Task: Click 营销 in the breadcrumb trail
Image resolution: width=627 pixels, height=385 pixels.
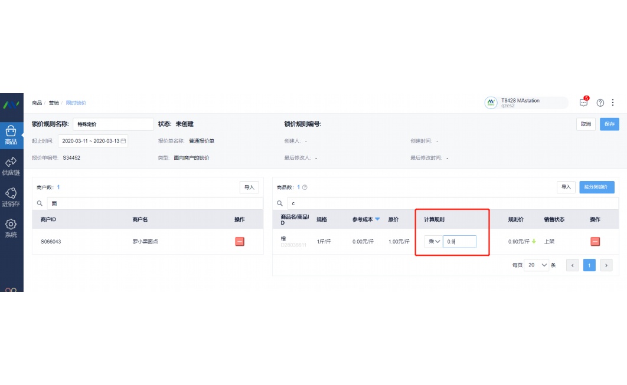Action: [x=53, y=103]
